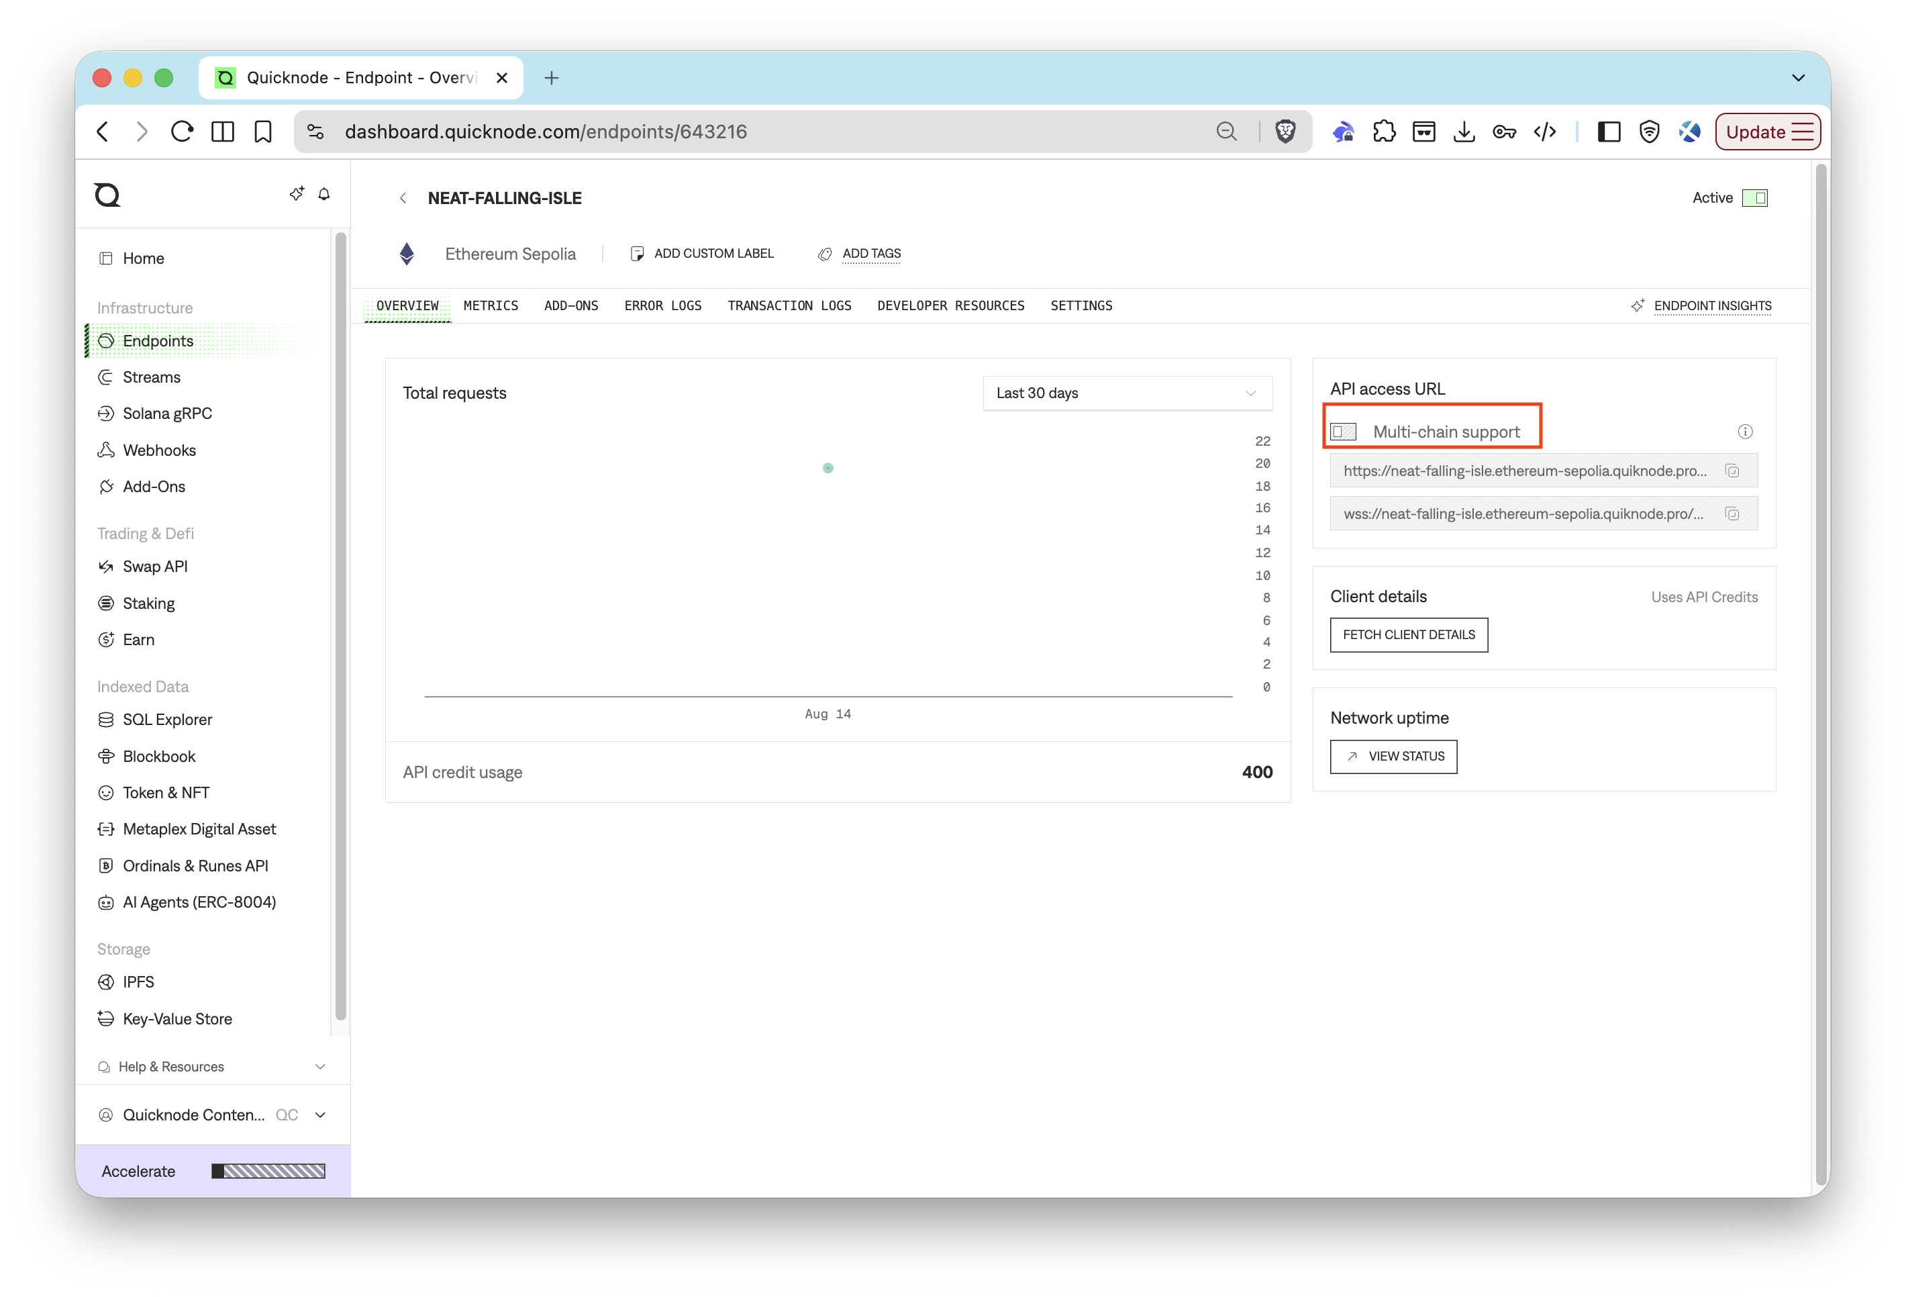1906x1297 pixels.
Task: Click Fetch Client Details button
Action: (x=1408, y=635)
